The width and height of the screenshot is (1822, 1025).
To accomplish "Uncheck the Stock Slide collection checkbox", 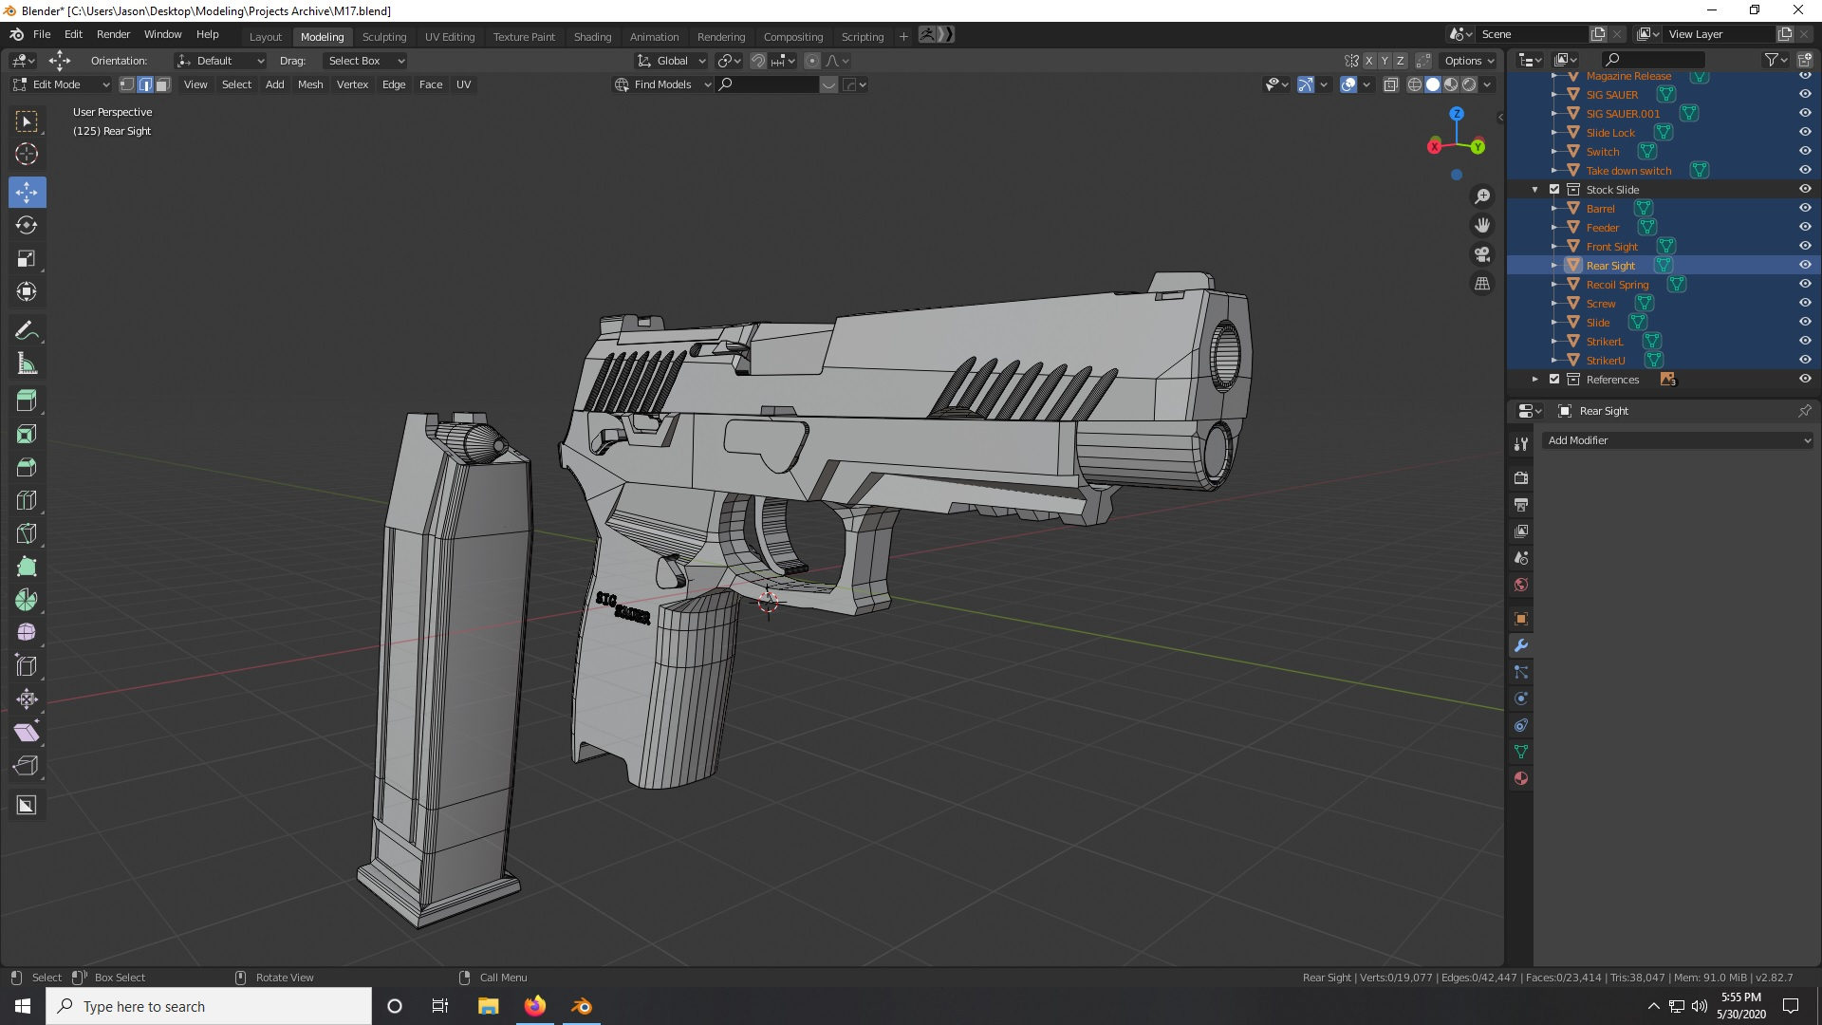I will click(x=1554, y=190).
